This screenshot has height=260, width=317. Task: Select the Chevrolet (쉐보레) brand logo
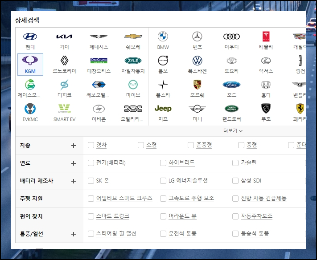coord(133,37)
